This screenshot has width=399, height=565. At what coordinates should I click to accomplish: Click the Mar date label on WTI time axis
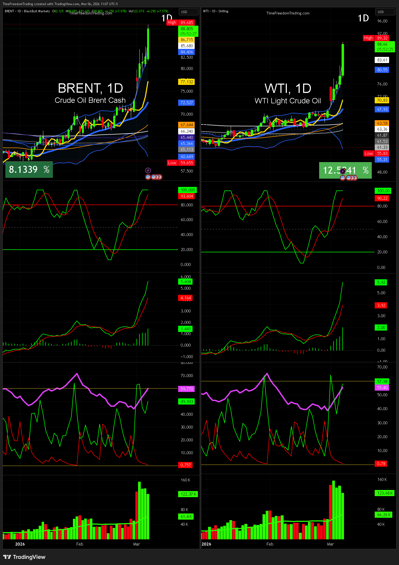330,544
